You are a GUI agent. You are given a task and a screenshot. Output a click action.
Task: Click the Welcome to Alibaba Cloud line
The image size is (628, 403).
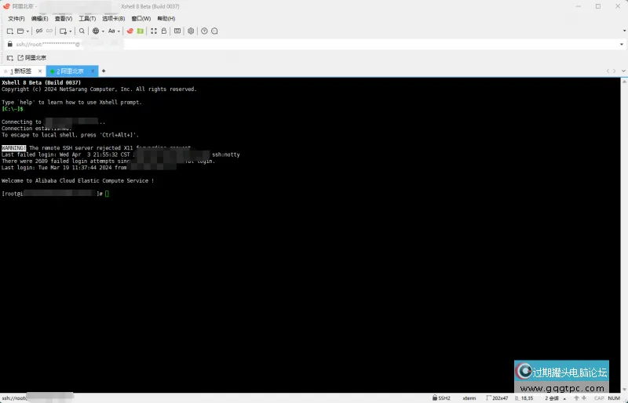pyautogui.click(x=78, y=181)
